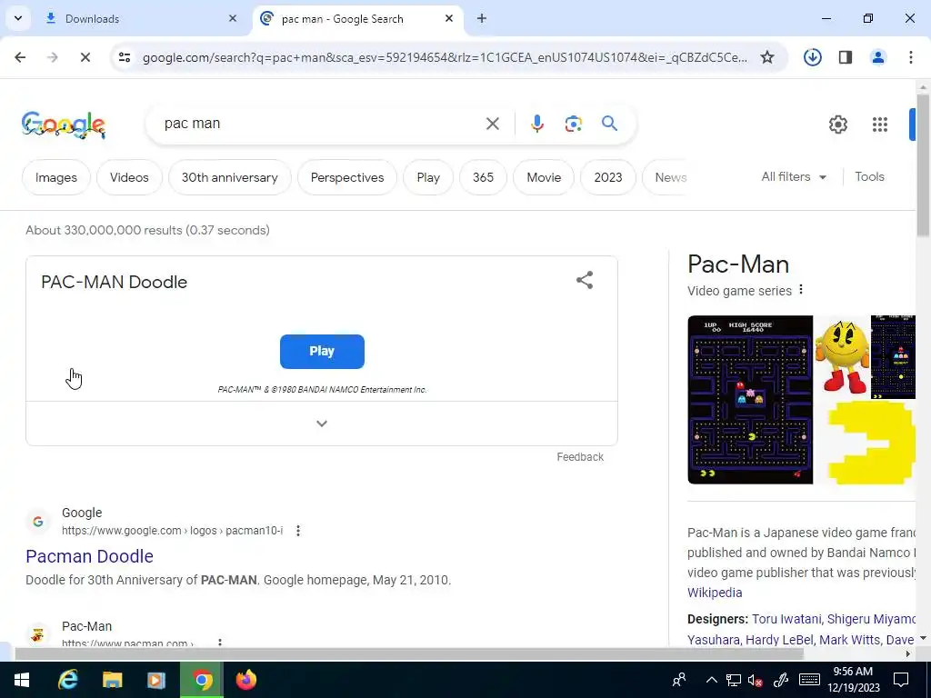Viewport: 931px width, 698px height.
Task: Select the Play filter chip
Action: tap(428, 177)
